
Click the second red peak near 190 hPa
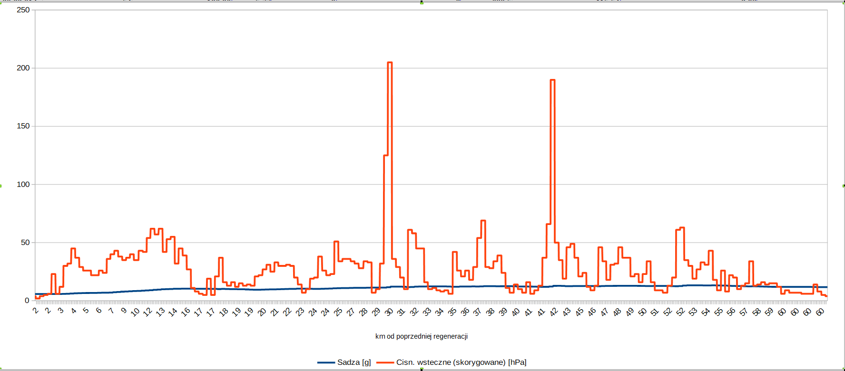552,80
